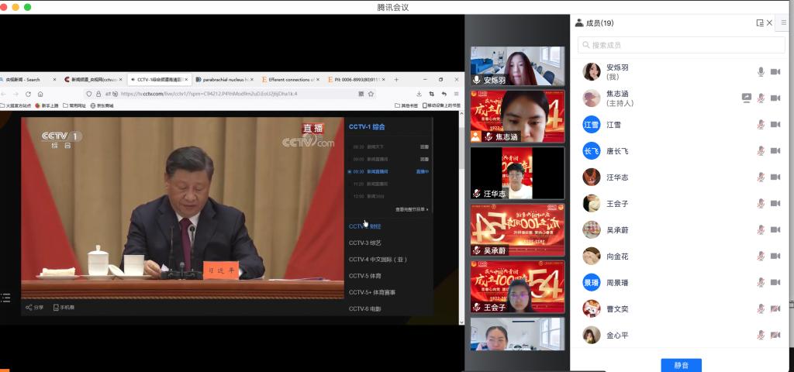The image size is (794, 372).
Task: Click the tv.cctv.com address bar
Action: (x=230, y=94)
